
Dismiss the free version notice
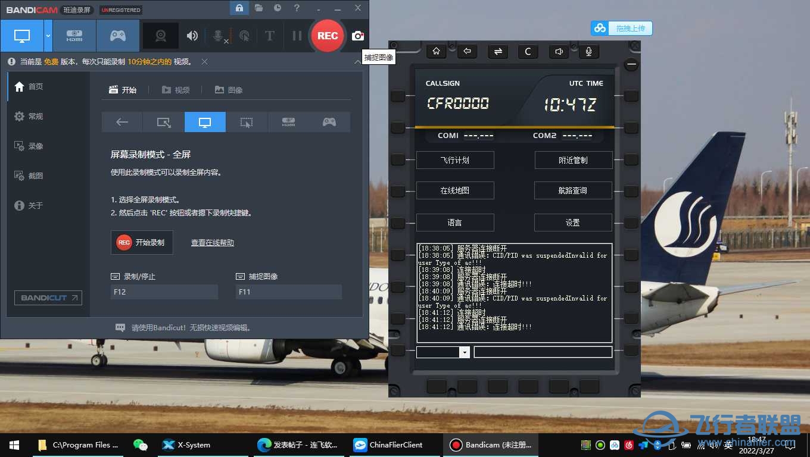pos(204,62)
